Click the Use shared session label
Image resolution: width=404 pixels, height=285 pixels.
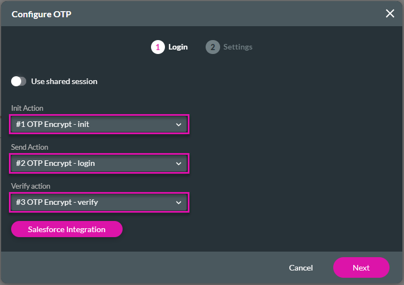pyautogui.click(x=64, y=82)
